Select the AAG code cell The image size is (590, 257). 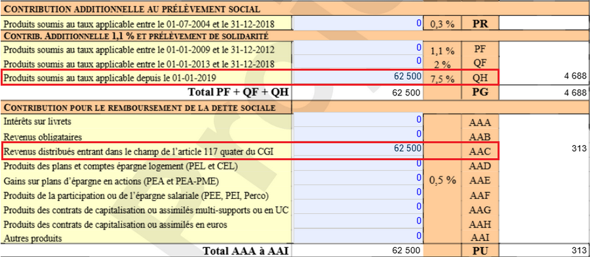[480, 209]
